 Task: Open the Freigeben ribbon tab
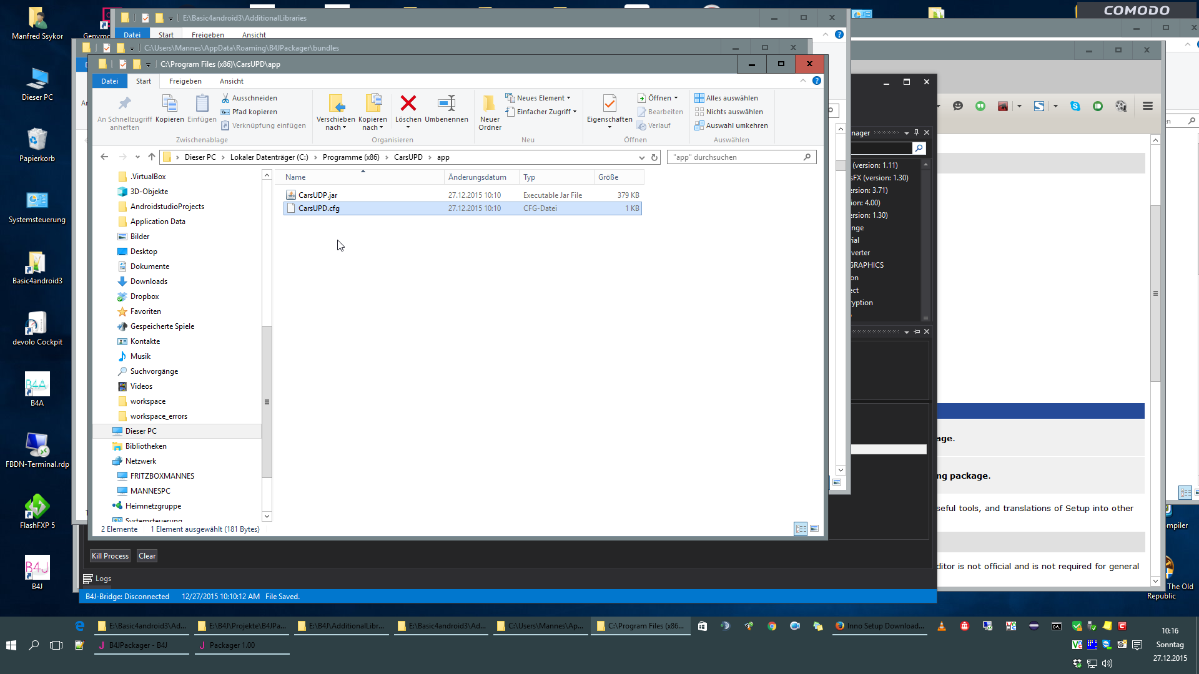(x=185, y=81)
